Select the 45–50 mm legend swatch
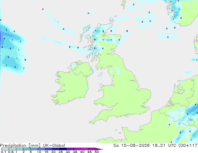 (92, 149)
